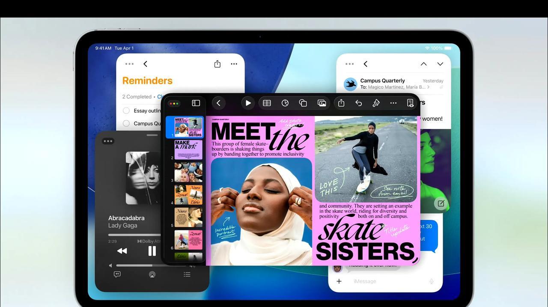Select slide 6 thumbnail in Keynote
548x307 pixels.
[x=188, y=240]
